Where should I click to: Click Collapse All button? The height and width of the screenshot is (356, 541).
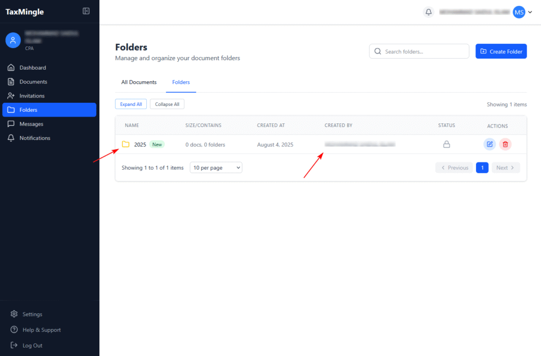pos(167,104)
